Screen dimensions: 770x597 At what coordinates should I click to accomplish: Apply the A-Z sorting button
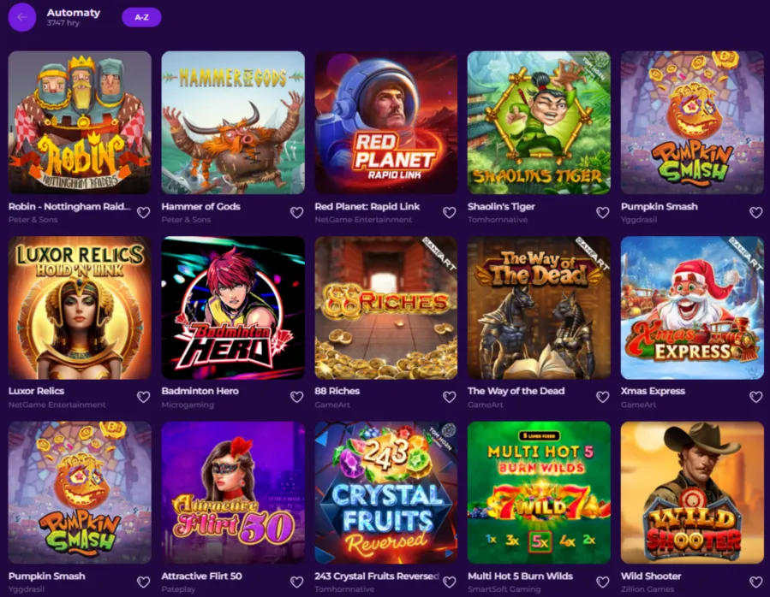pos(141,17)
